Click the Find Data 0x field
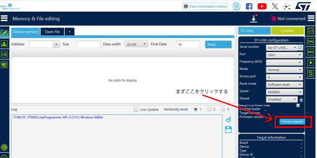Screen dimensions: 317x158 click(x=188, y=44)
